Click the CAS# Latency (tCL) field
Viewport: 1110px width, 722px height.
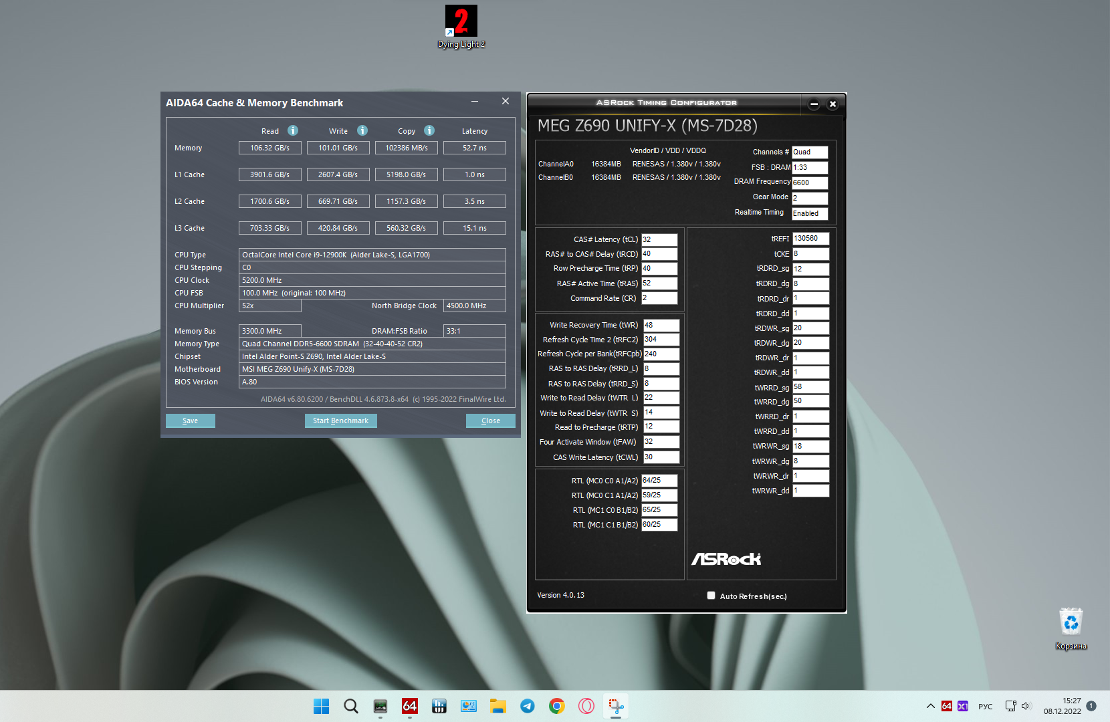(x=659, y=239)
